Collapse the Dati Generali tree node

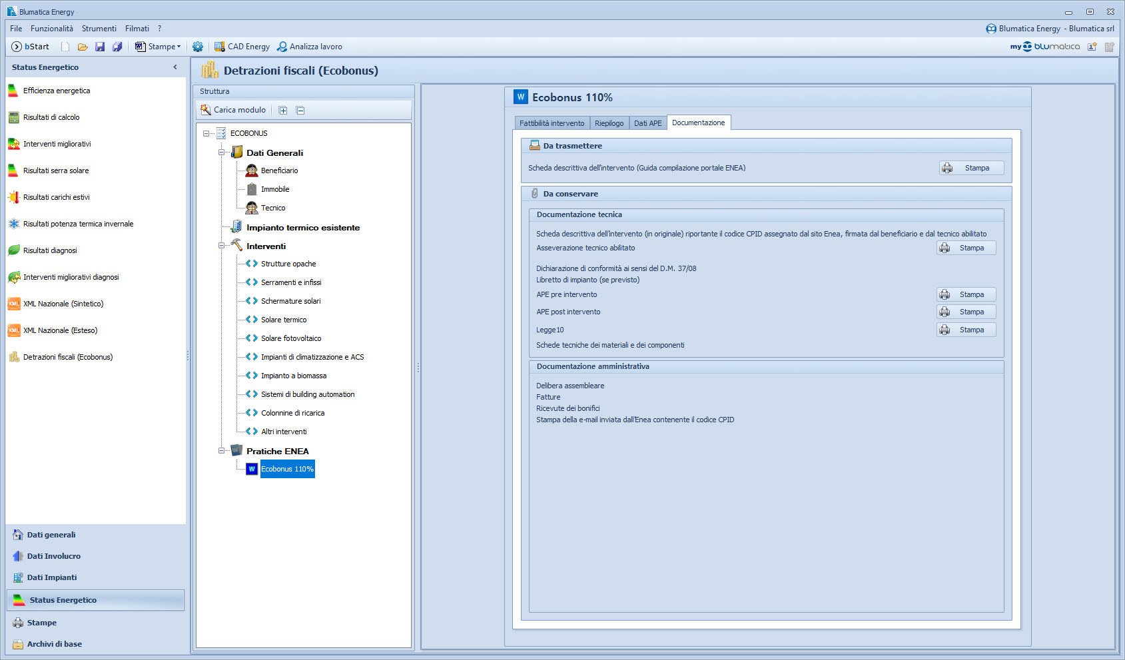[222, 153]
